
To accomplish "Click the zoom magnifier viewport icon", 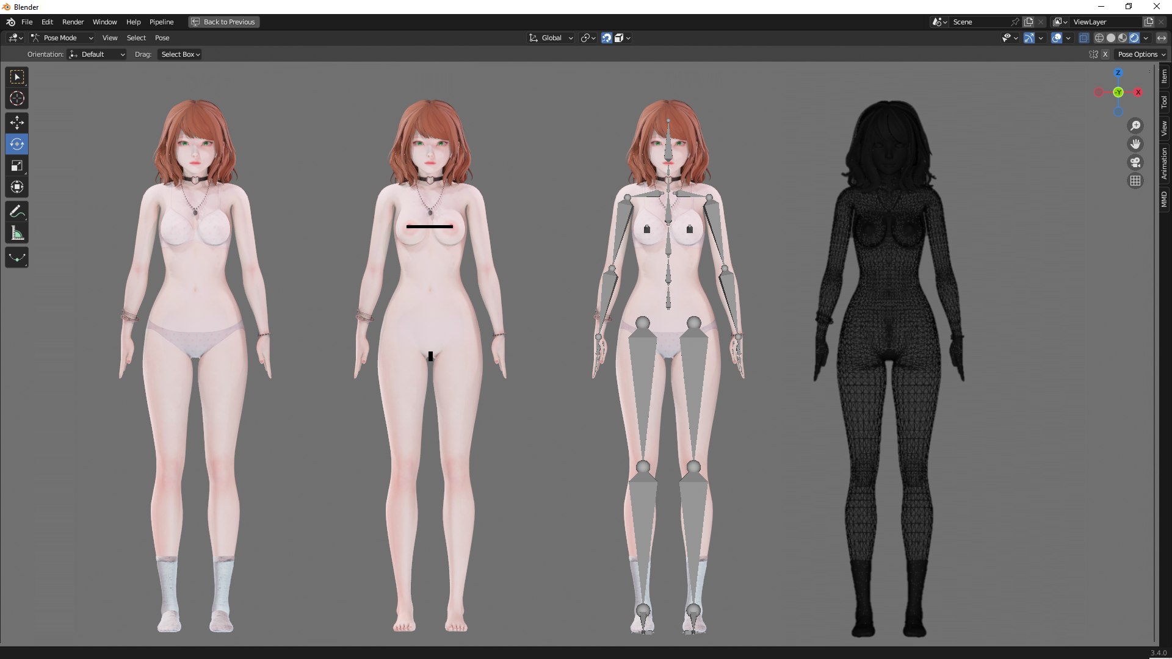I will 1135,126.
